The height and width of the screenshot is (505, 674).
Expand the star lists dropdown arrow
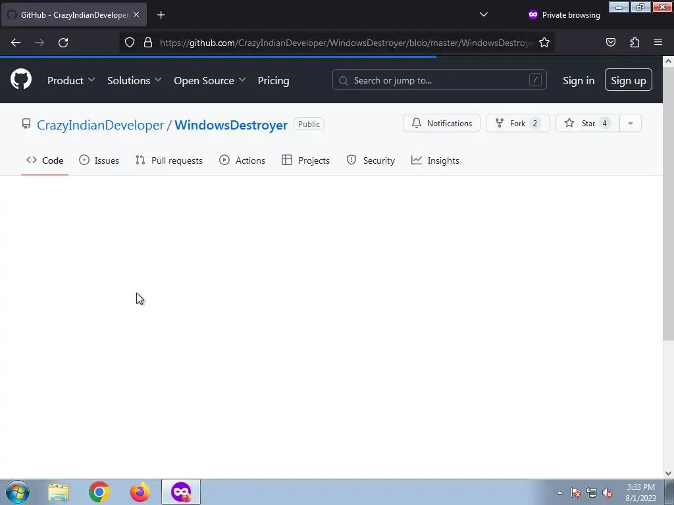[631, 123]
